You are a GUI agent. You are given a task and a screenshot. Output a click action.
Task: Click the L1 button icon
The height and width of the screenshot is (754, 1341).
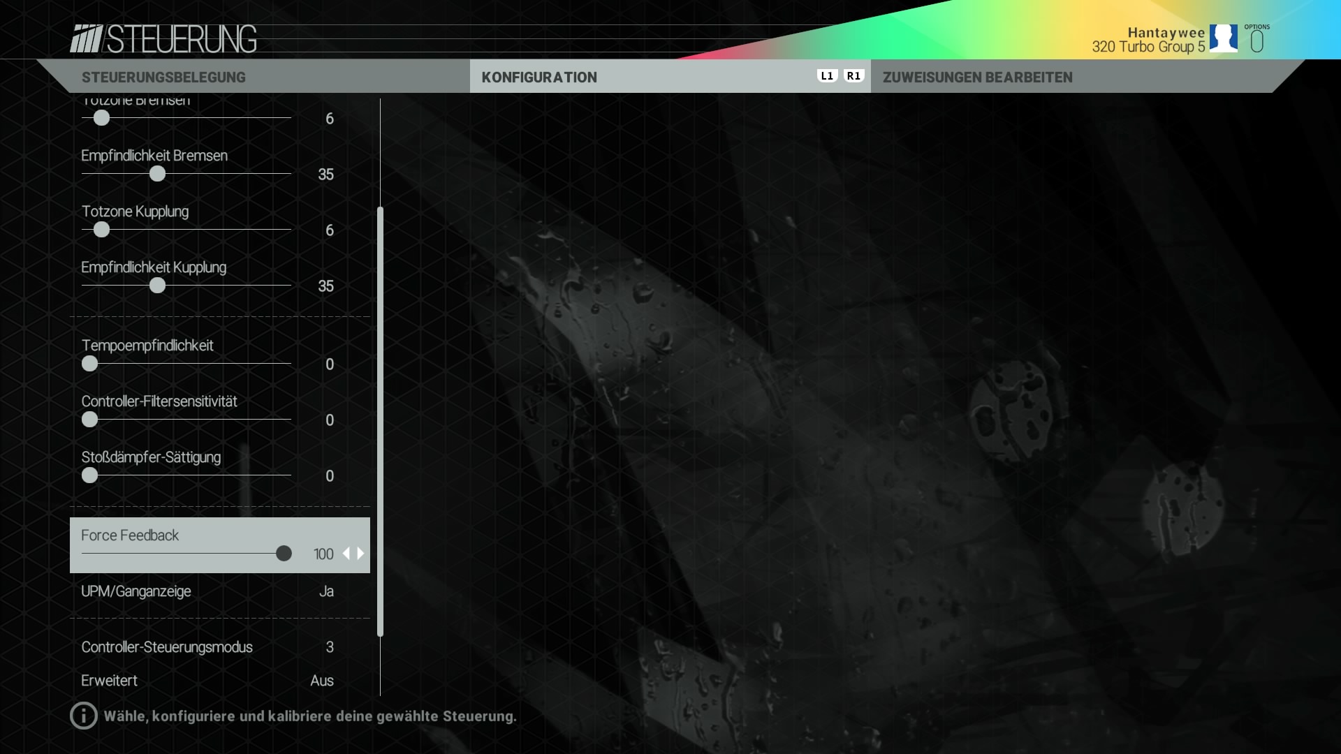click(x=827, y=76)
